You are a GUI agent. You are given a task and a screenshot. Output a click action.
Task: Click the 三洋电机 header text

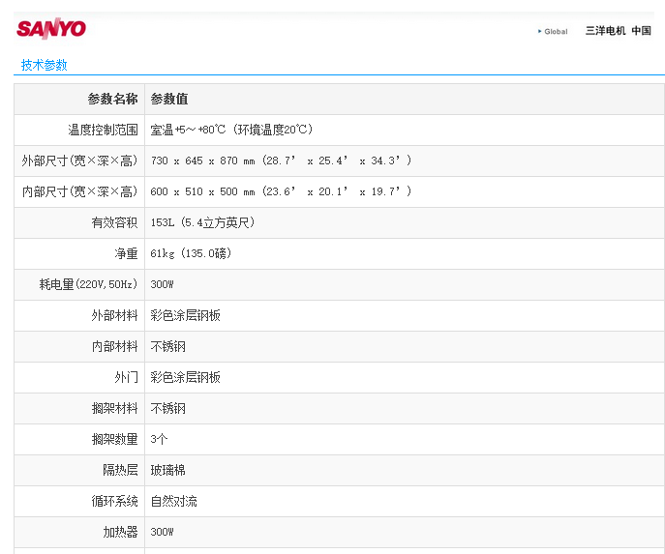pos(605,31)
